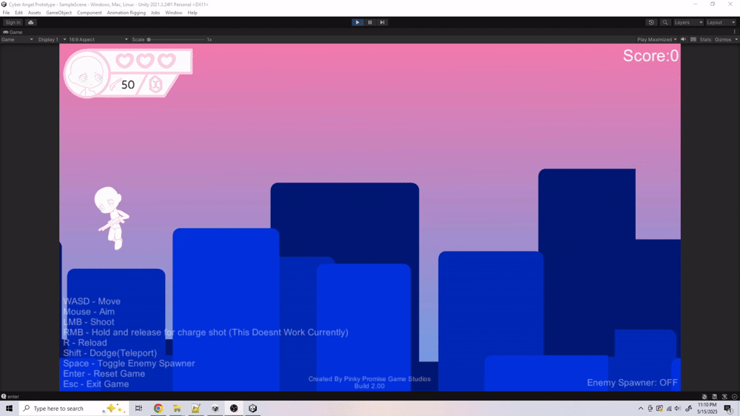
Task: Open the Help menu
Action: pos(192,13)
